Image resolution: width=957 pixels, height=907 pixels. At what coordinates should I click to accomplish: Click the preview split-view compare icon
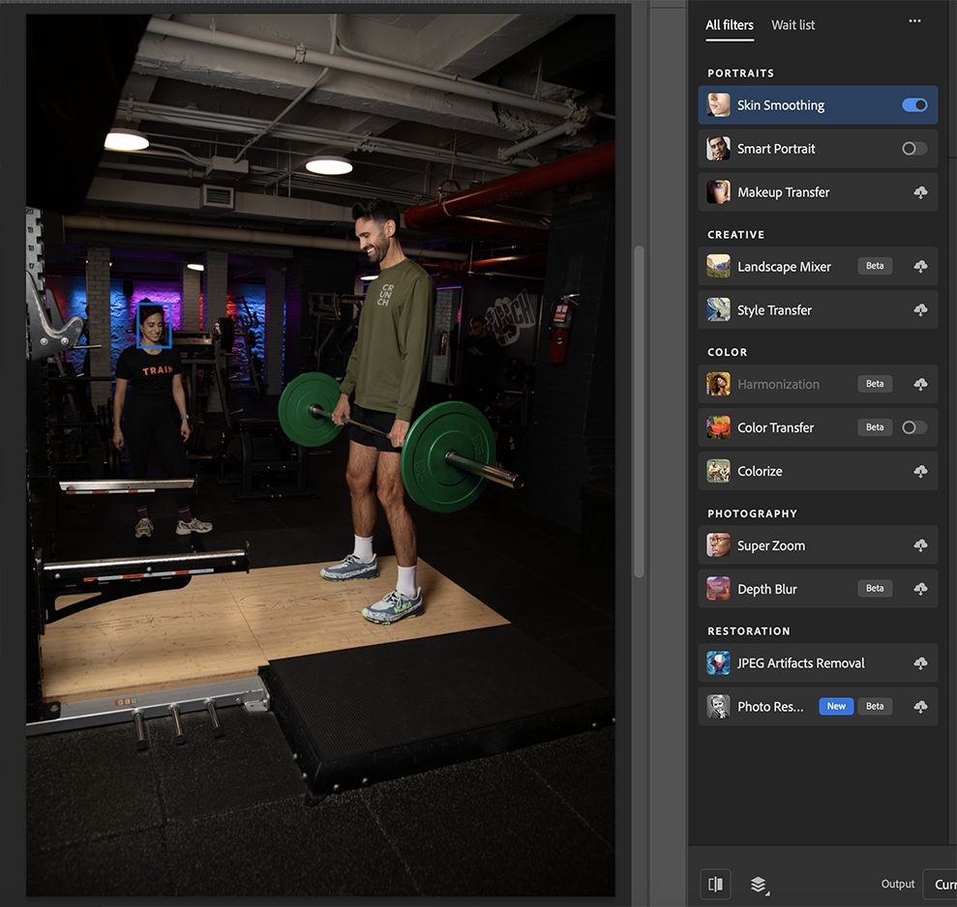pyautogui.click(x=715, y=884)
